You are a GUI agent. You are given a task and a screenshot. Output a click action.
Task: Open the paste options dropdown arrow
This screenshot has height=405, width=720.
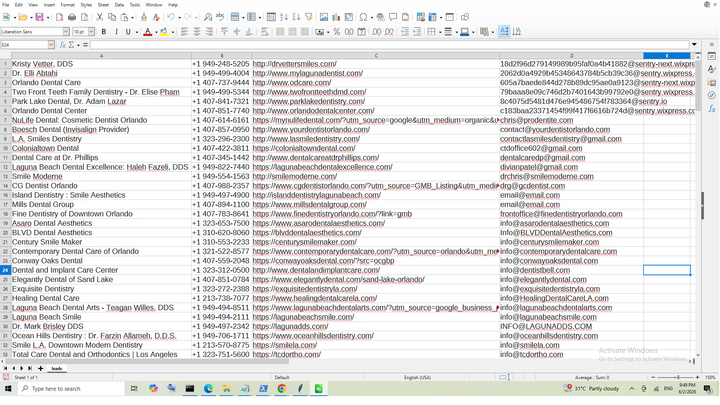pyautogui.click(x=132, y=17)
